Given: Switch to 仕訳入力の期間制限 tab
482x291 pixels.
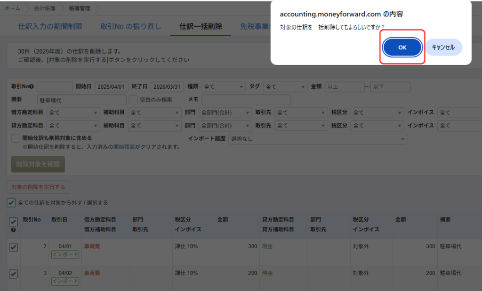Looking at the screenshot, I should click(50, 26).
